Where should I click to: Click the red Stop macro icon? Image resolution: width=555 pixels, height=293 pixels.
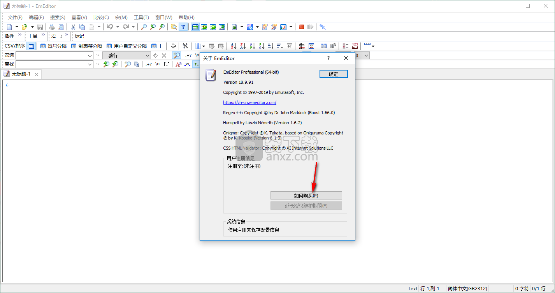tap(302, 27)
